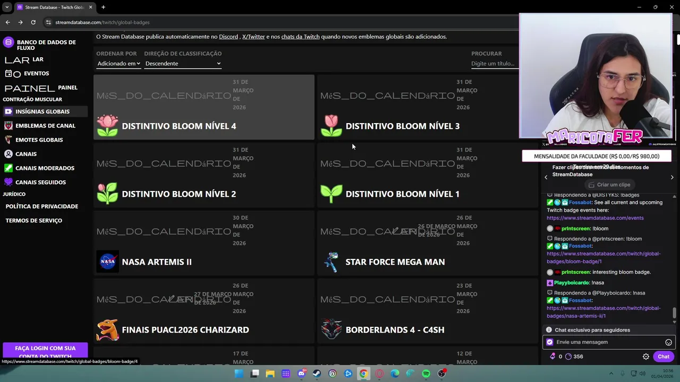Click the Envie uma mensagem chat field
The width and height of the screenshot is (680, 382).
[609, 342]
